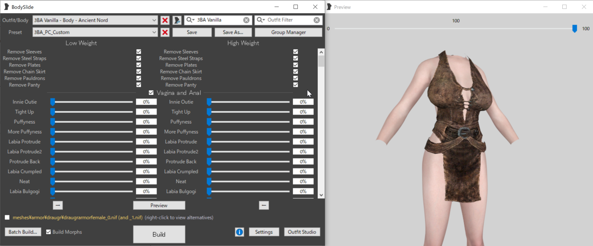Click the high weight Puffyness slider

(x=248, y=122)
